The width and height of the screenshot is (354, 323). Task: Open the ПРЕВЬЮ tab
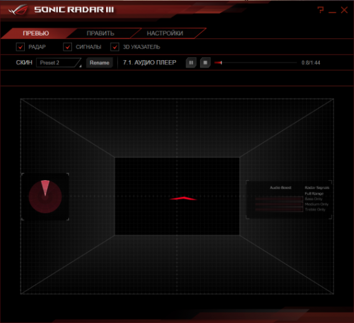point(35,33)
